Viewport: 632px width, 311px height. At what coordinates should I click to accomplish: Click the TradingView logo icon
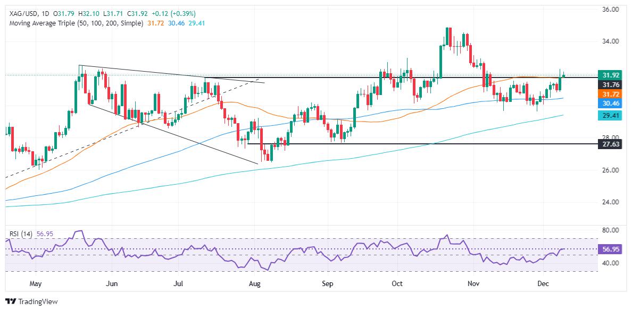10,301
